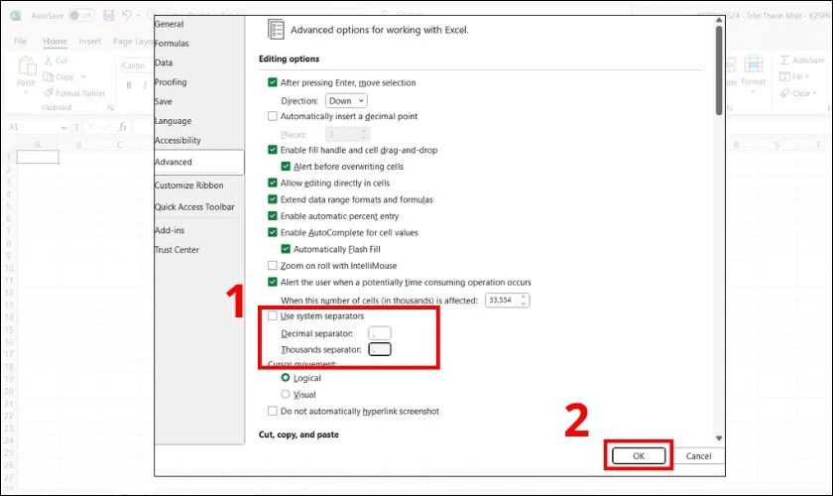Open the Name Box dropdown showing A1
833x496 pixels.
tap(63, 128)
